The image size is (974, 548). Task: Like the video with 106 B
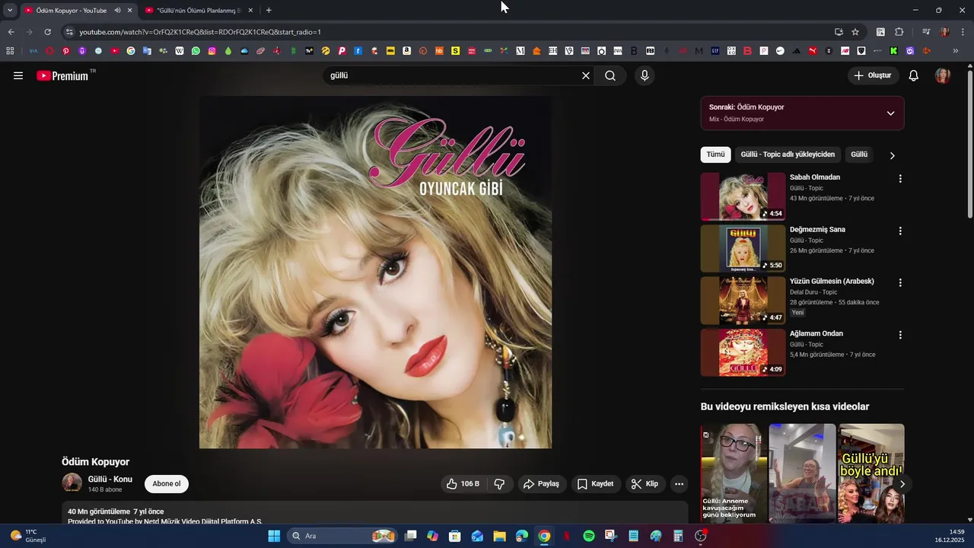click(463, 484)
